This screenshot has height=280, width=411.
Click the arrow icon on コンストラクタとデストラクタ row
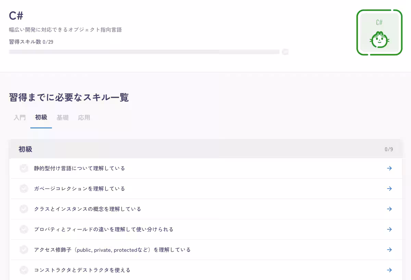point(389,270)
